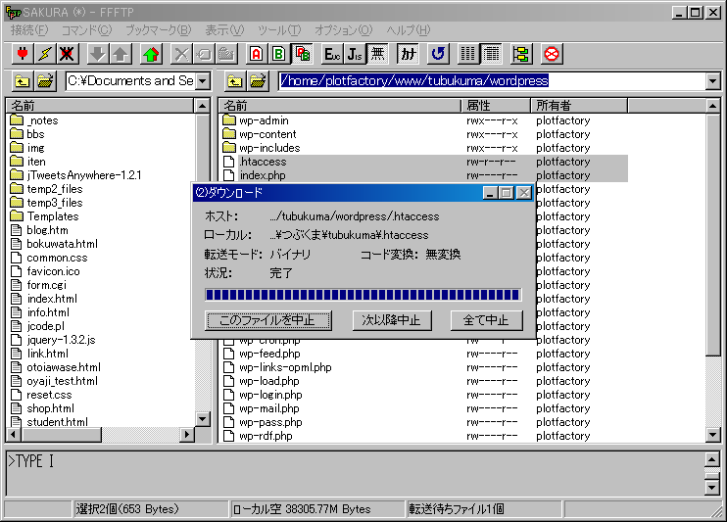This screenshot has width=727, height=522.
Task: Toggle no kanji conversion (無) button
Action: (377, 54)
